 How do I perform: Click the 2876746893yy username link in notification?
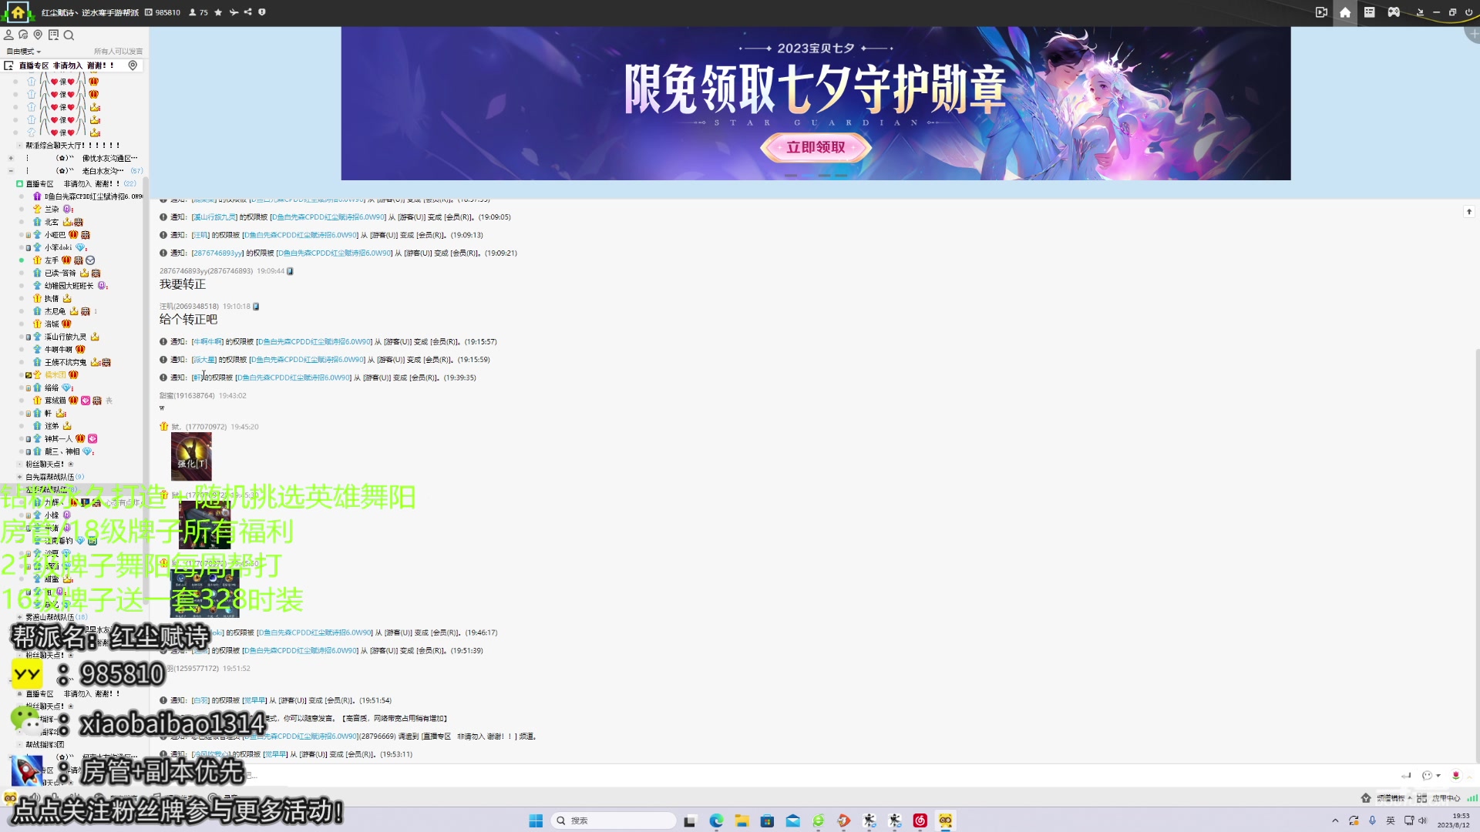click(217, 253)
